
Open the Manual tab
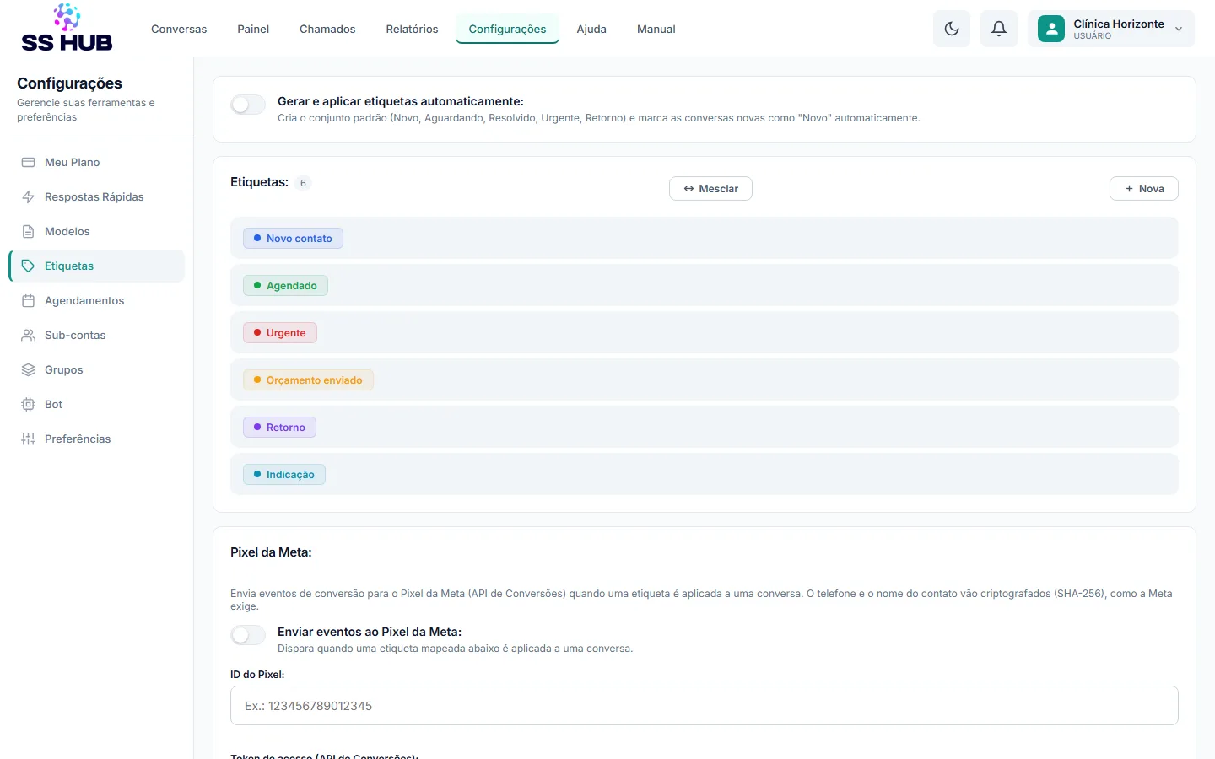point(656,29)
